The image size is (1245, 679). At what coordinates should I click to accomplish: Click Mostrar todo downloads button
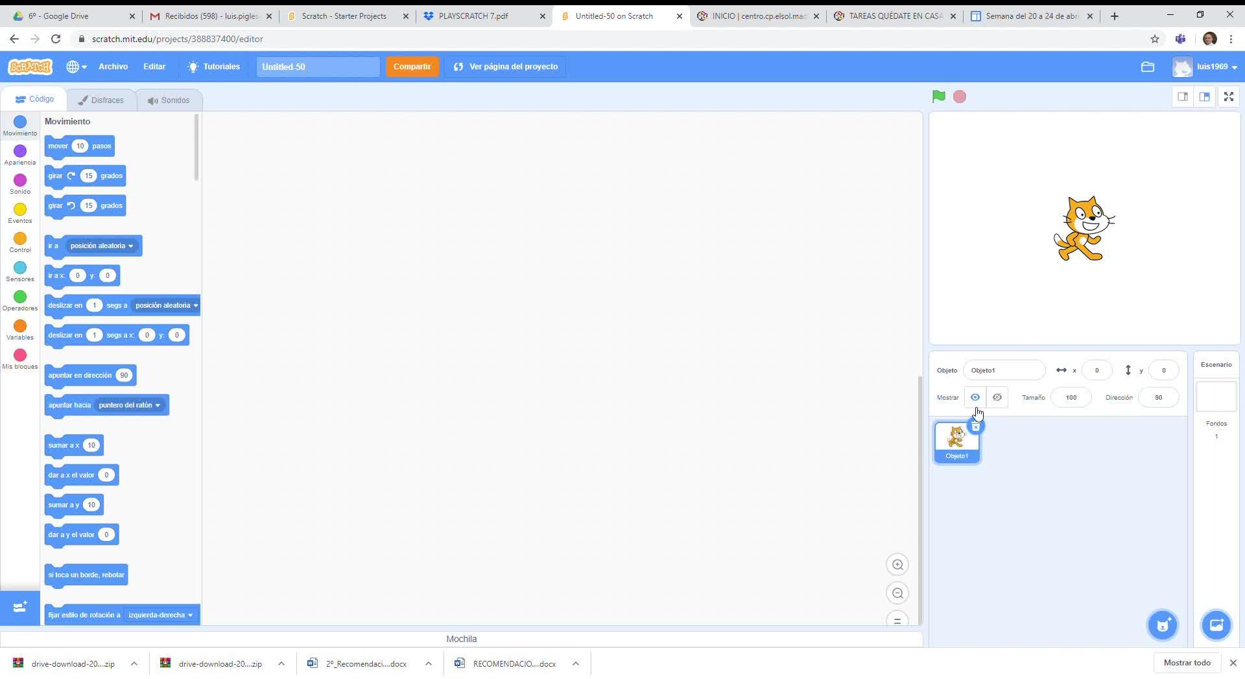point(1187,663)
